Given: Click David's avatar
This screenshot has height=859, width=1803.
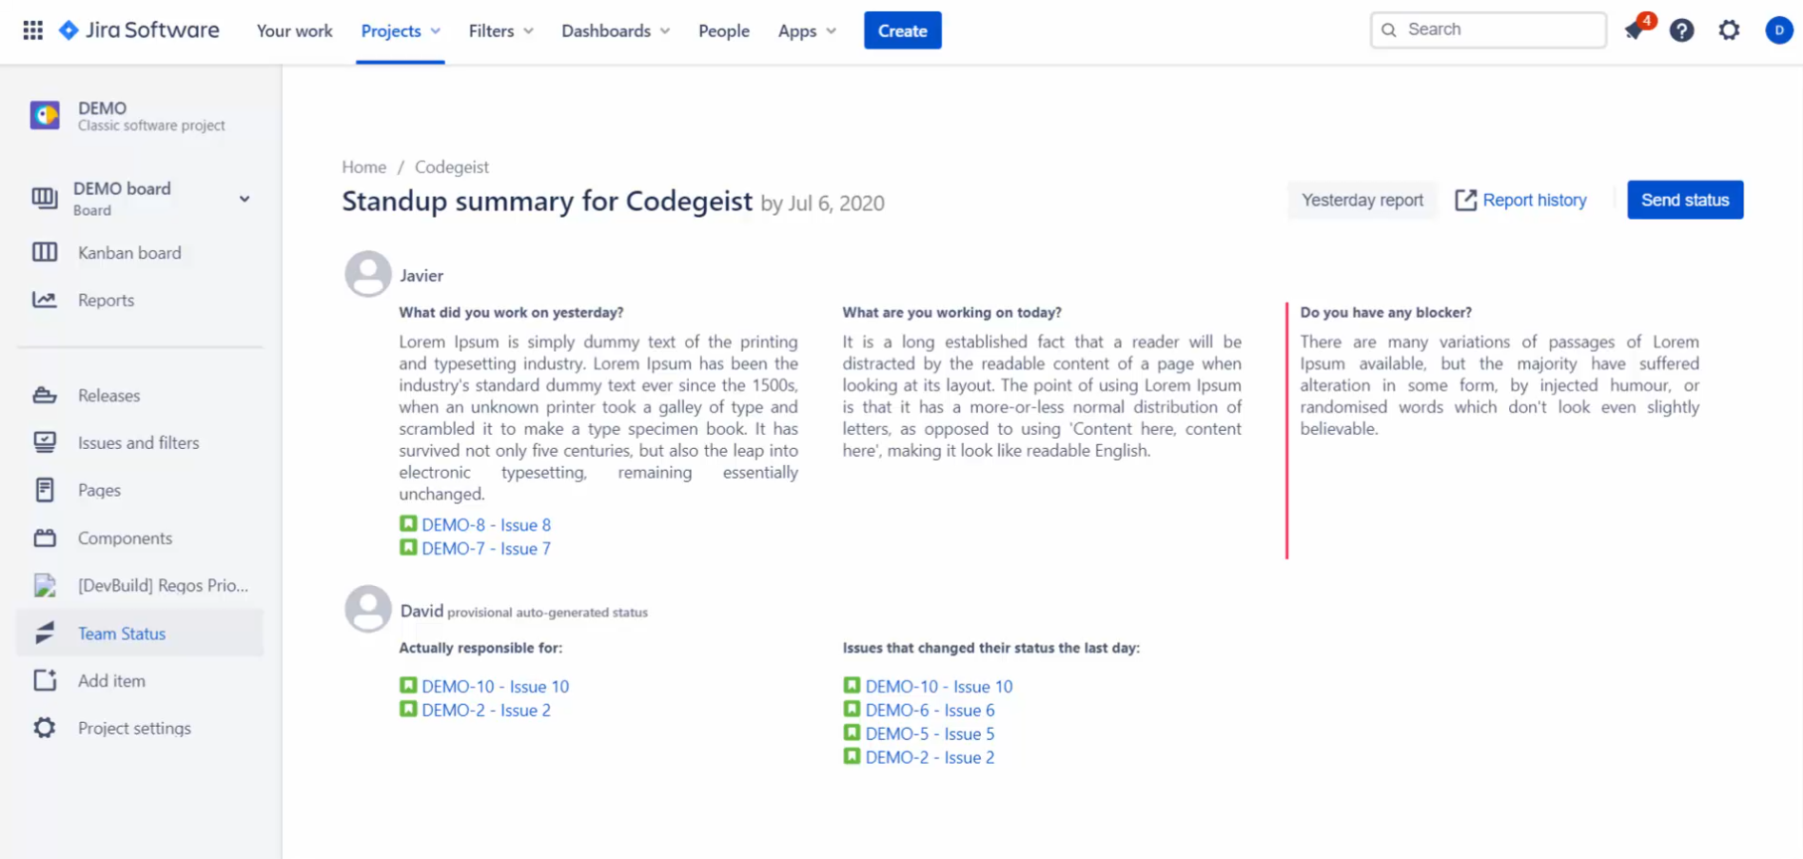Looking at the screenshot, I should click(x=368, y=609).
